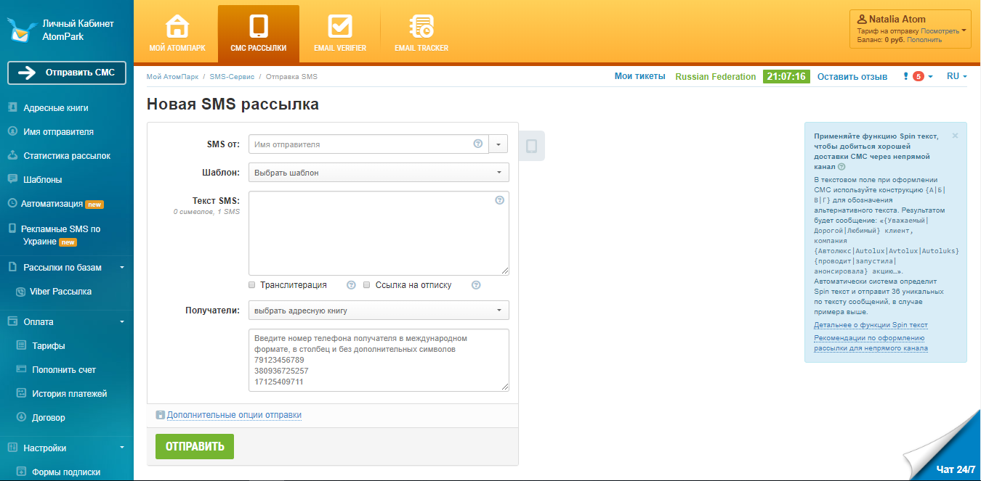The width and height of the screenshot is (981, 481).
Task: Click the help icon beside Текст SMS field
Action: point(499,200)
